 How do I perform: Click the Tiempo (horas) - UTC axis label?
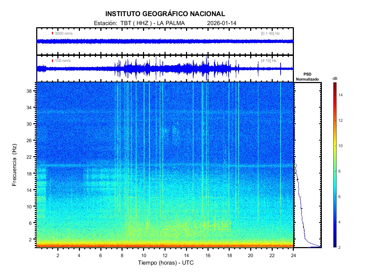[166, 263]
